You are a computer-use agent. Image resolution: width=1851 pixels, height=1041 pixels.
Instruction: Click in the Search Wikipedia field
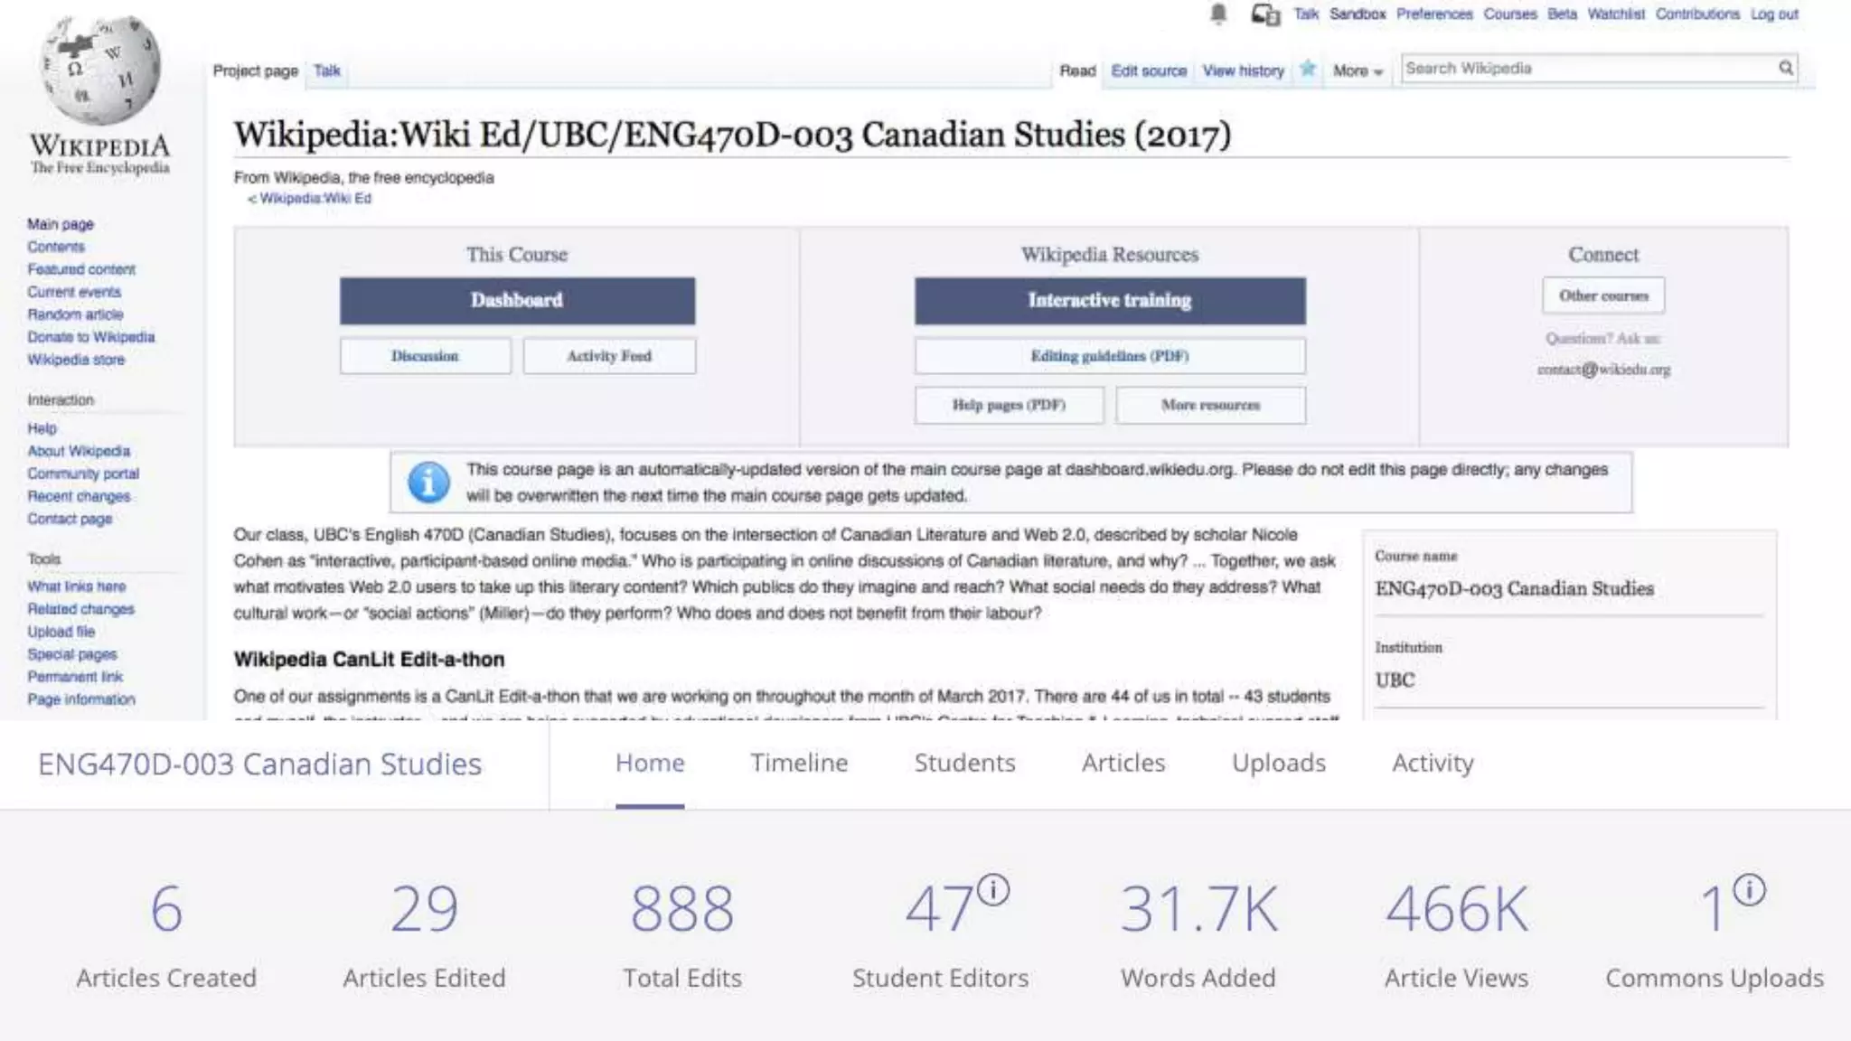point(1582,69)
